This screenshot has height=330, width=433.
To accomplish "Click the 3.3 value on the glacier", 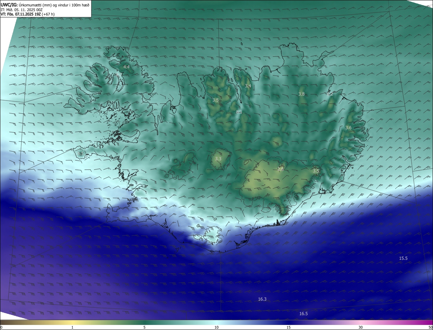I will pyautogui.click(x=218, y=159).
